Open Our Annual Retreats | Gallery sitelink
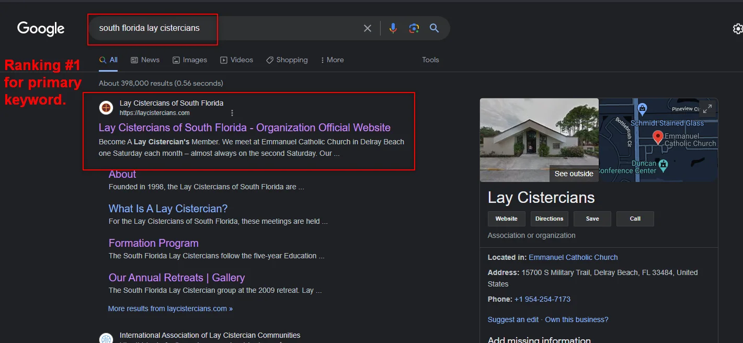Viewport: 743px width, 343px height. (x=176, y=278)
